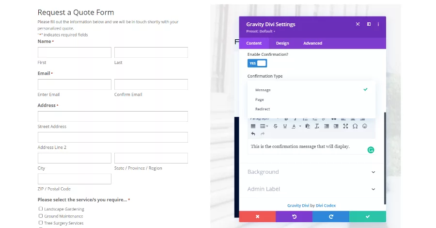
Task: Click the green Grammarly icon
Action: coord(371,150)
